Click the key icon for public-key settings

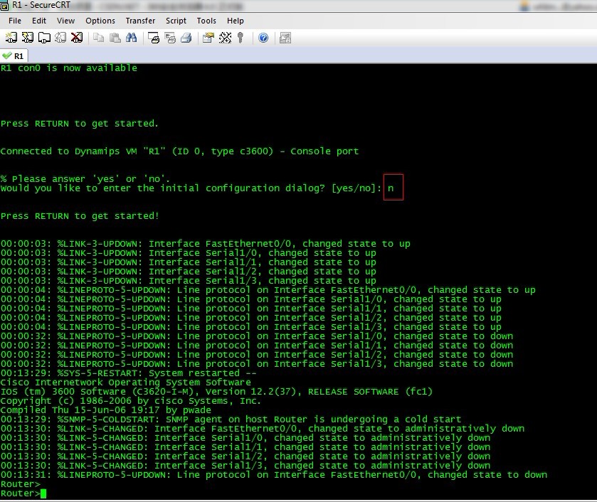coord(241,38)
